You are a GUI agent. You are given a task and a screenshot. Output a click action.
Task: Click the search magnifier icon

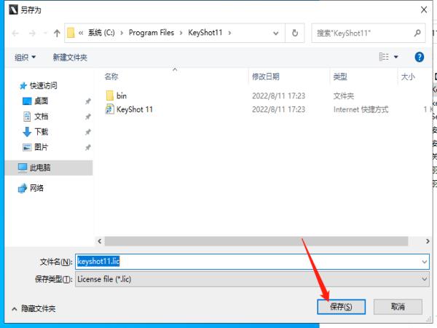click(x=417, y=33)
